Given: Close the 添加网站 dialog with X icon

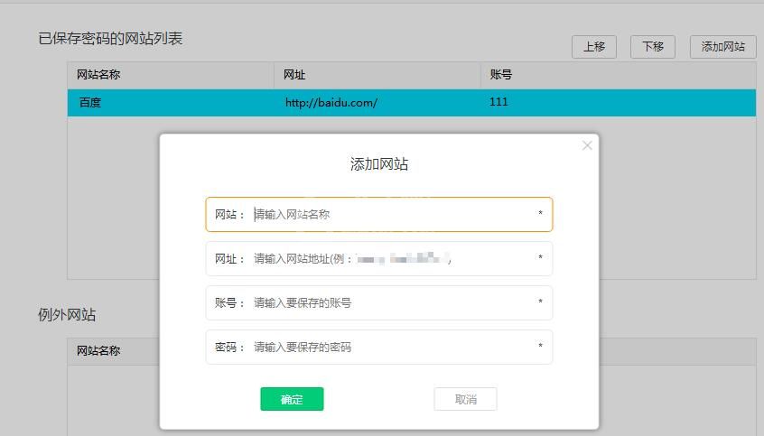Looking at the screenshot, I should click(x=587, y=145).
